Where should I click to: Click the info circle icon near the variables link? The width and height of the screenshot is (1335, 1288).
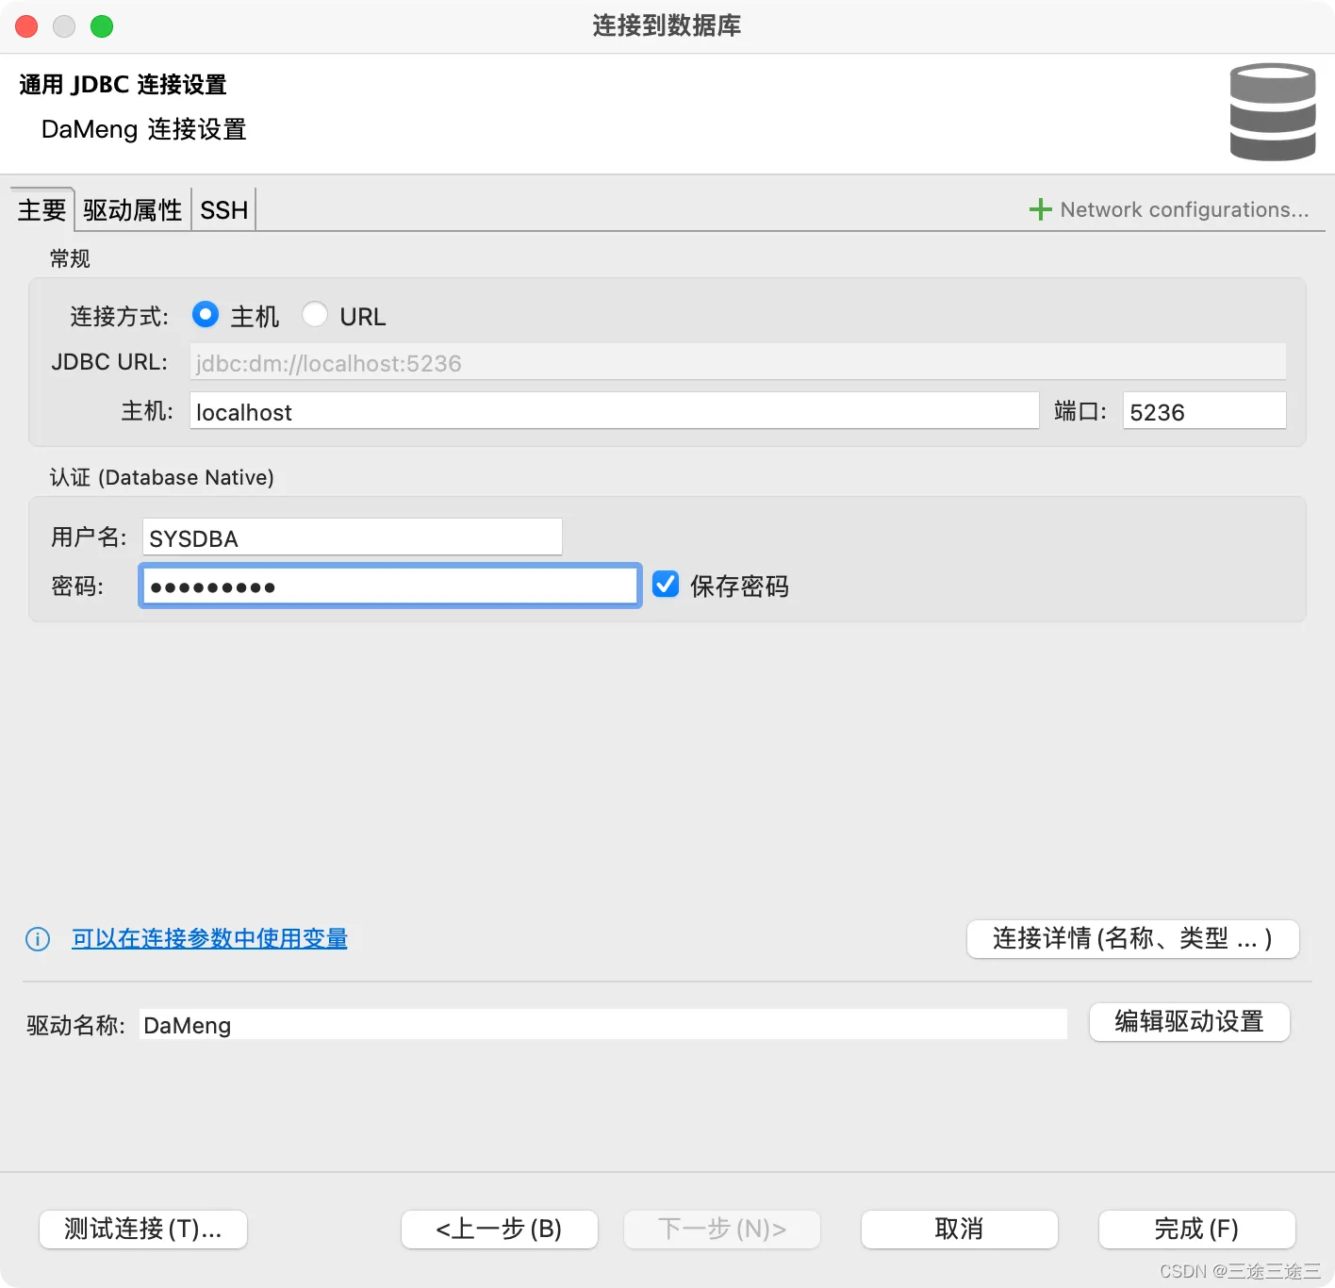coord(37,939)
